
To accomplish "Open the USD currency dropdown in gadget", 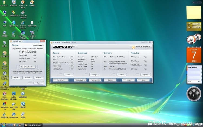I will pos(189,27).
